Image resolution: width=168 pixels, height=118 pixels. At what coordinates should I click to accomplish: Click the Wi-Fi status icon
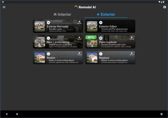pyautogui.click(x=159, y=2)
